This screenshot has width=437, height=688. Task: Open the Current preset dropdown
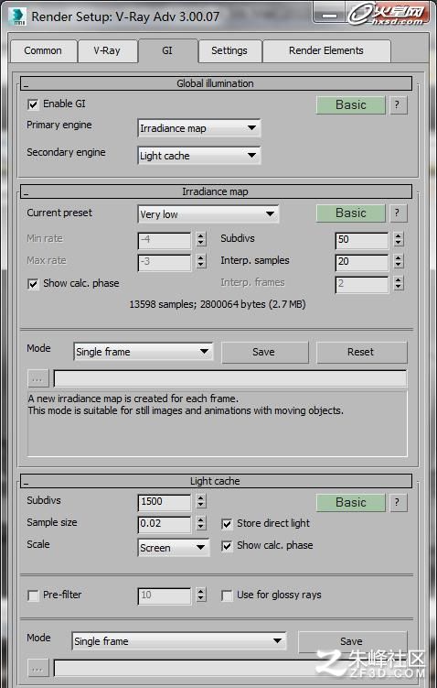pos(208,214)
